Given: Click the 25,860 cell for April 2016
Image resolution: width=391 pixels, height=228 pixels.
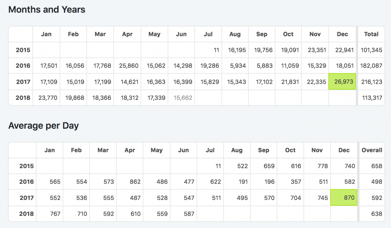Looking at the screenshot, I should coord(127,66).
